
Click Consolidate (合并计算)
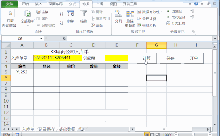147,18
